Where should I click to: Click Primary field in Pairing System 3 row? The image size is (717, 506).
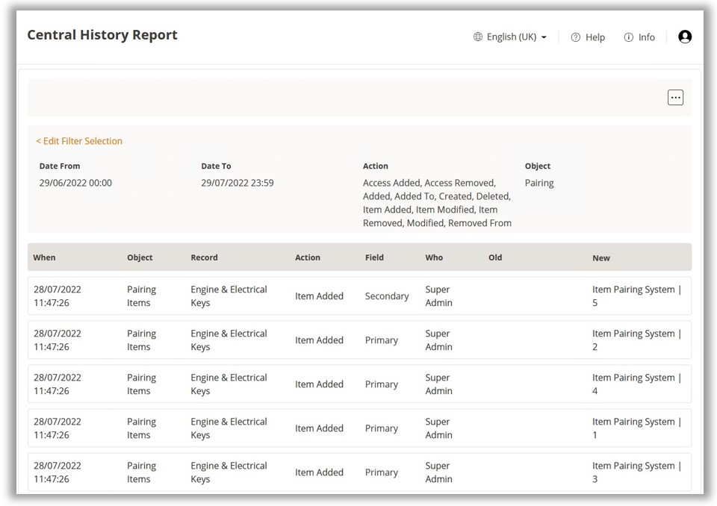point(382,472)
